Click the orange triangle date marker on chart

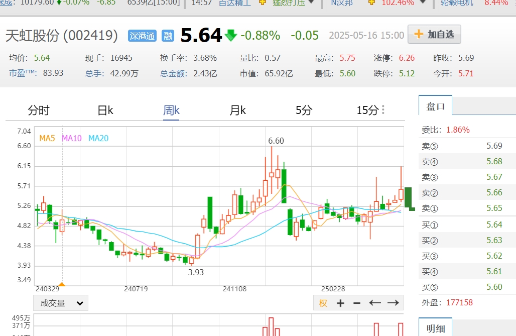coord(62,284)
